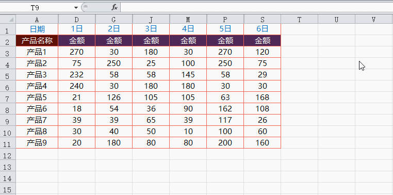Select column V header
The width and height of the screenshot is (393, 195).
[374, 19]
